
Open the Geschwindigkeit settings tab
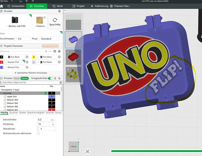point(36,113)
